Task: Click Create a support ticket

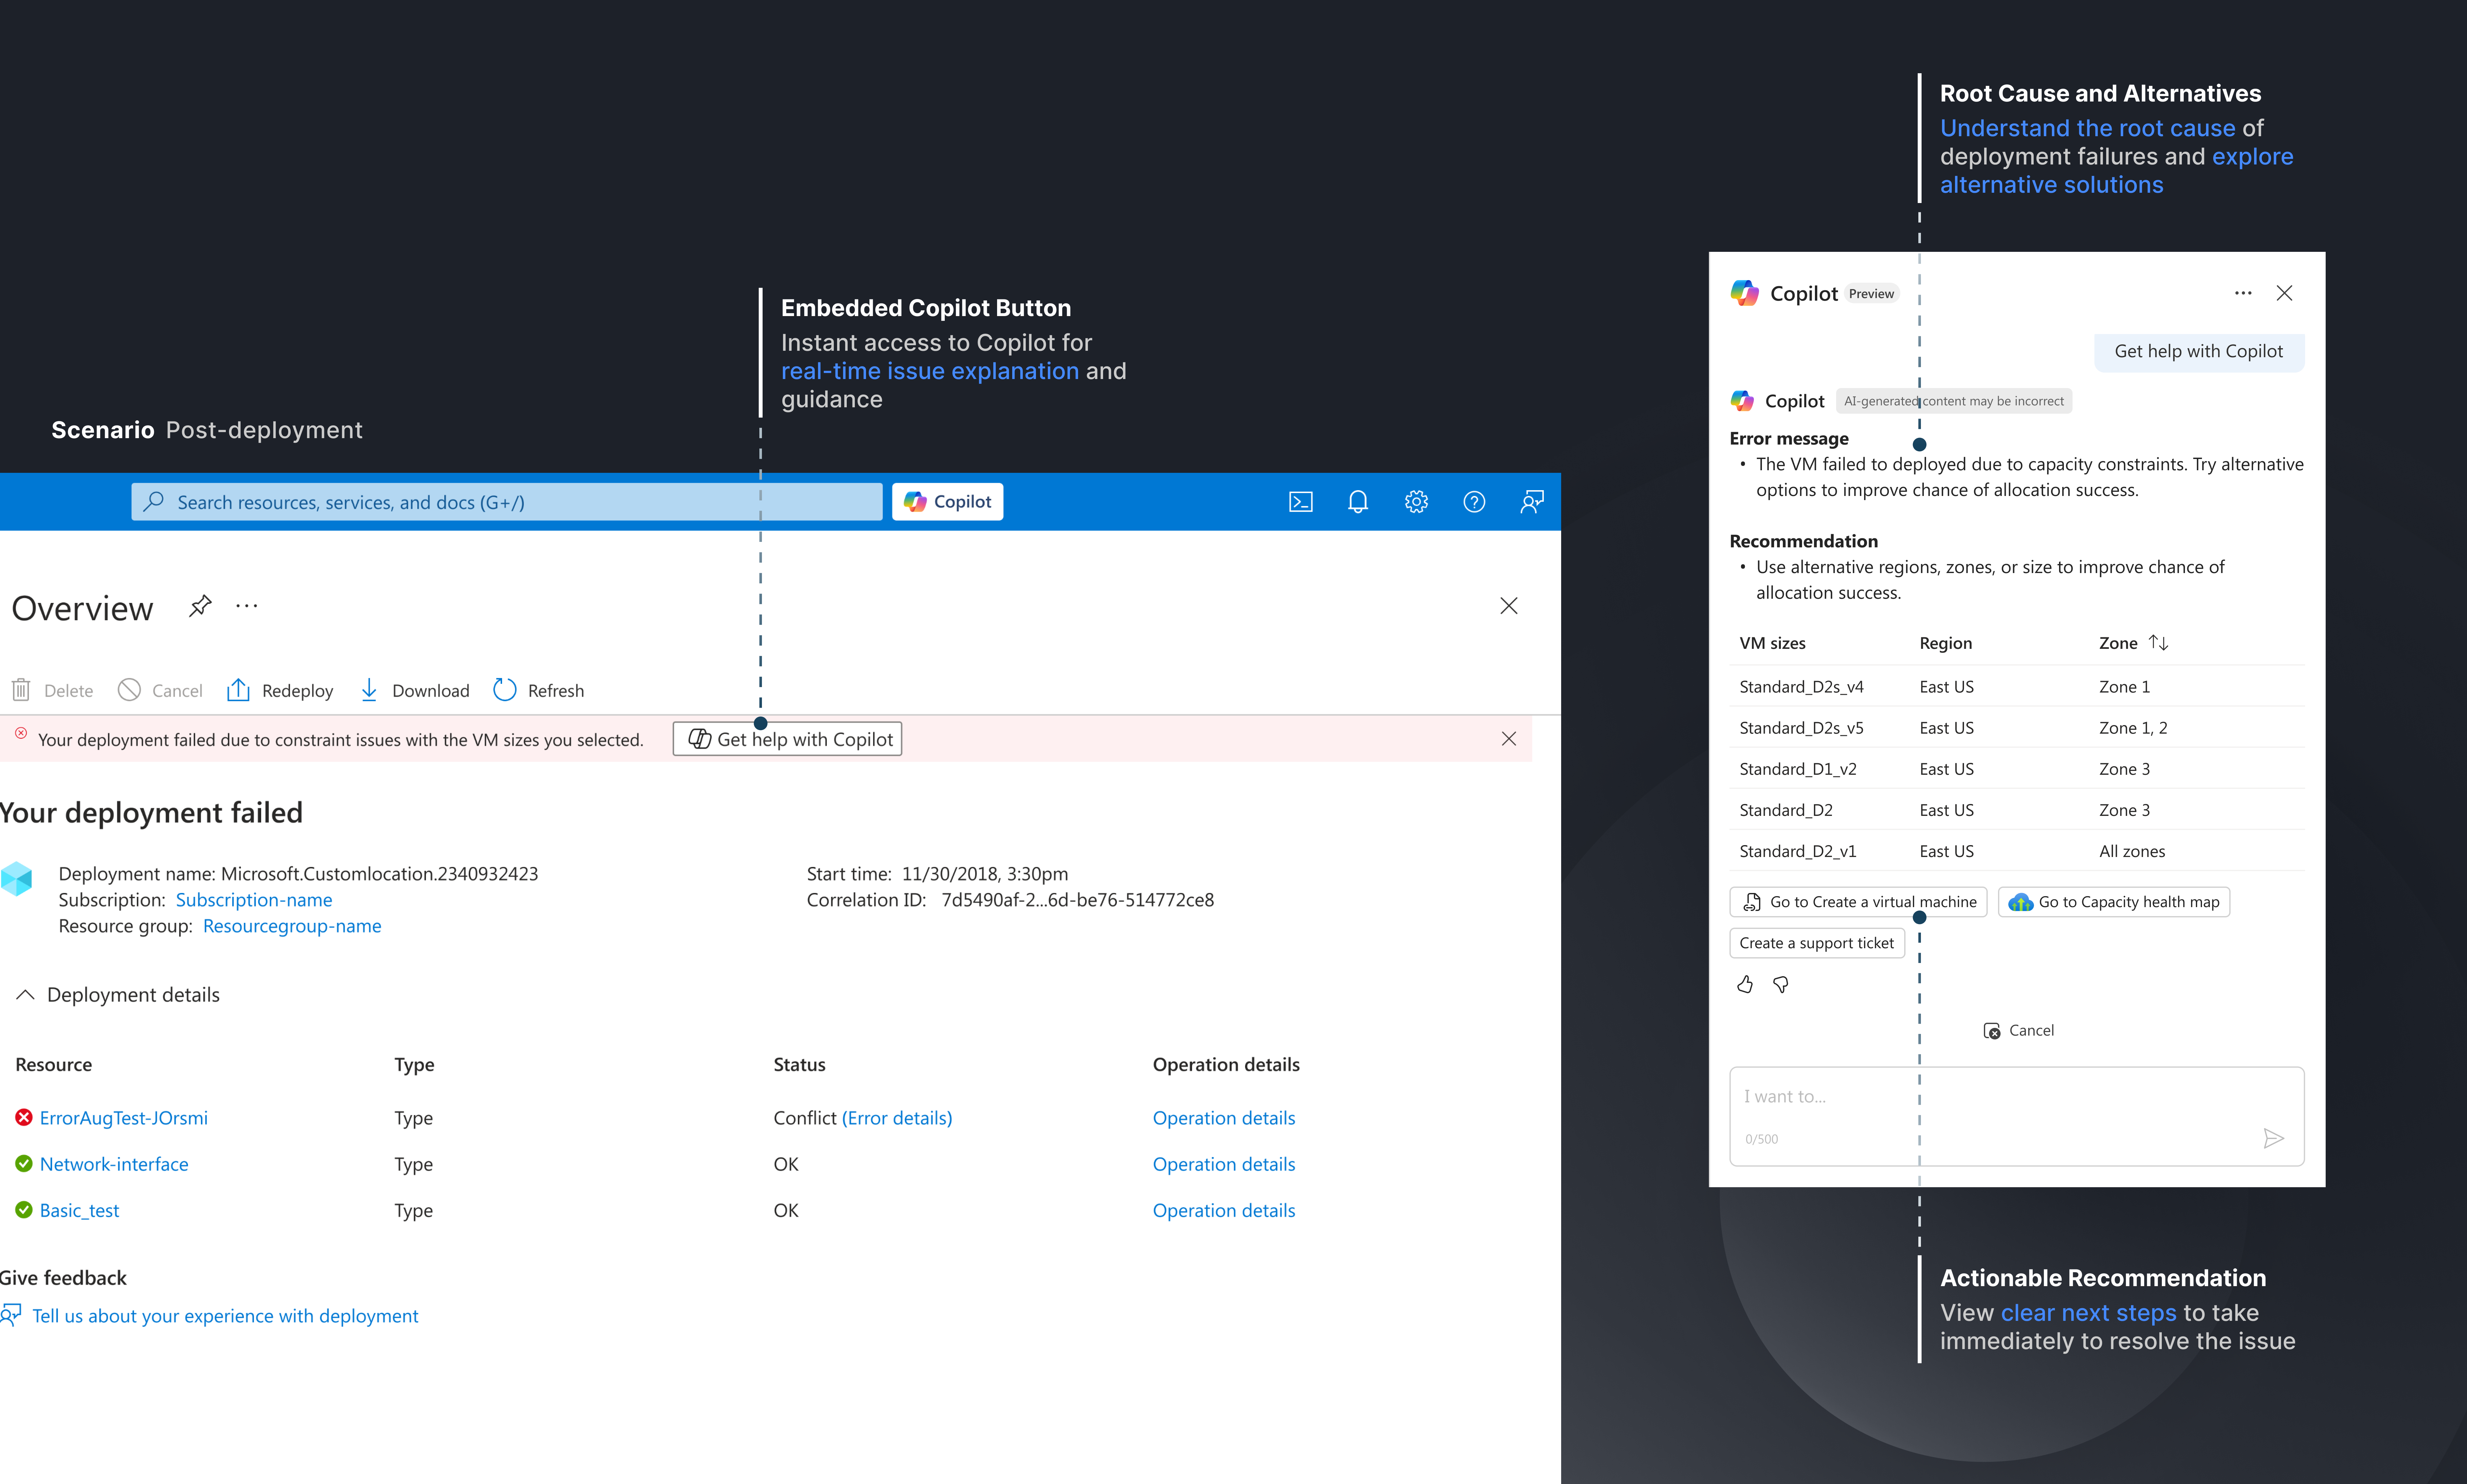Action: tap(1817, 943)
